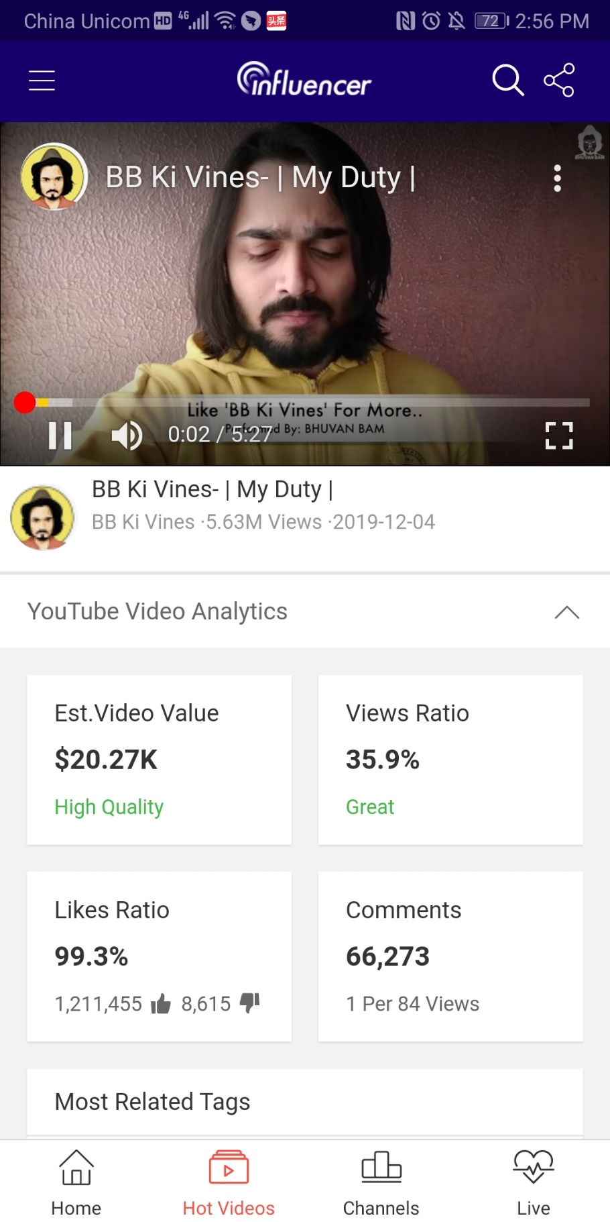
Task: Mute the video with speaker icon
Action: [x=127, y=436]
